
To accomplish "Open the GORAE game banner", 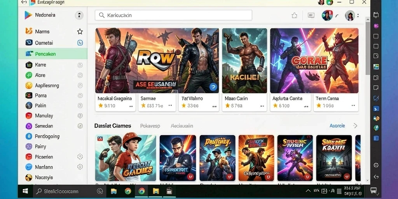I will (314, 61).
